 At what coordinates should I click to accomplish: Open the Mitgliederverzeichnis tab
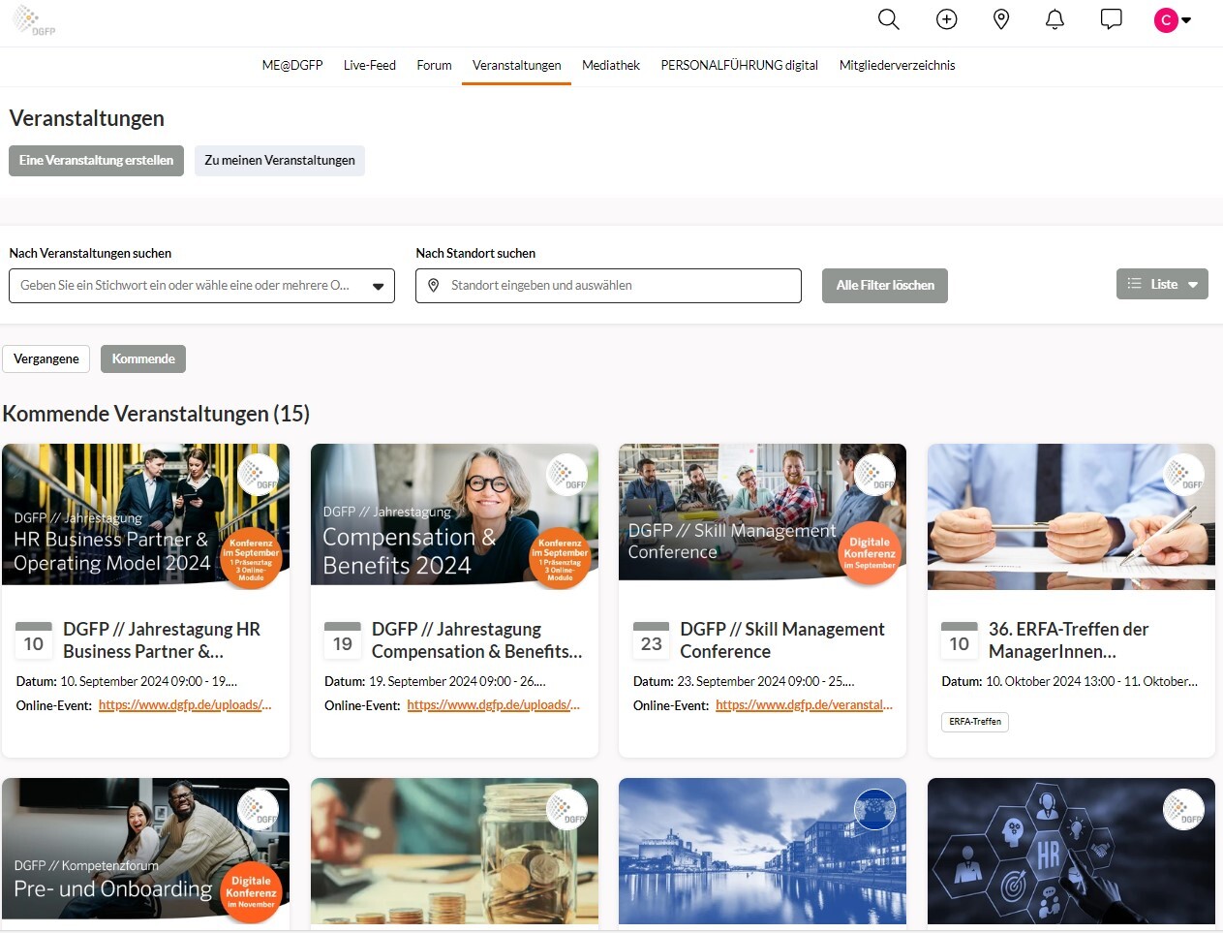pyautogui.click(x=898, y=65)
